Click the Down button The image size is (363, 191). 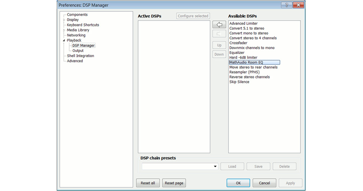[x=219, y=54]
